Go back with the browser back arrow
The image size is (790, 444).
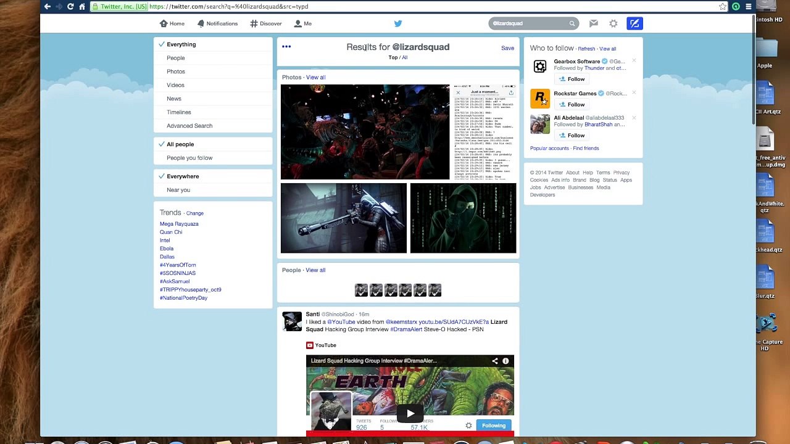[48, 6]
